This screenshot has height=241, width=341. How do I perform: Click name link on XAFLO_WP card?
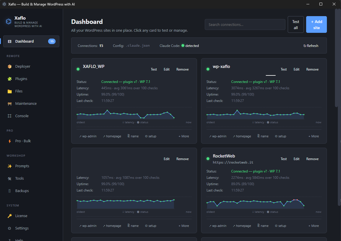tap(133, 136)
